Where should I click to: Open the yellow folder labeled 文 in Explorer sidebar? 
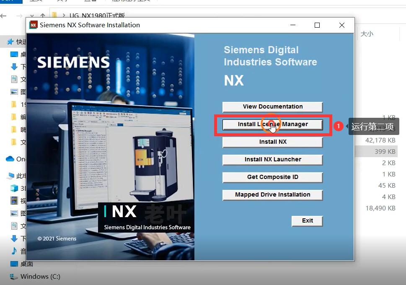(14, 142)
